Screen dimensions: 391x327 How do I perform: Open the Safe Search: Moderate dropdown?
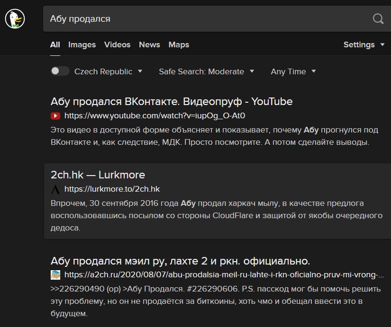207,71
